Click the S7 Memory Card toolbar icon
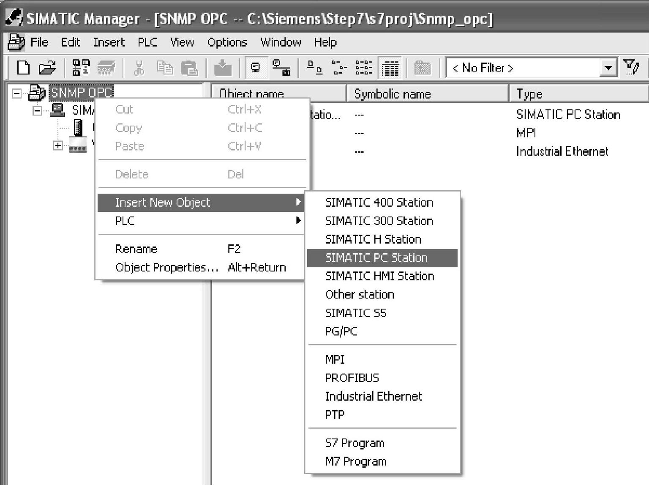This screenshot has height=485, width=649. tap(106, 68)
